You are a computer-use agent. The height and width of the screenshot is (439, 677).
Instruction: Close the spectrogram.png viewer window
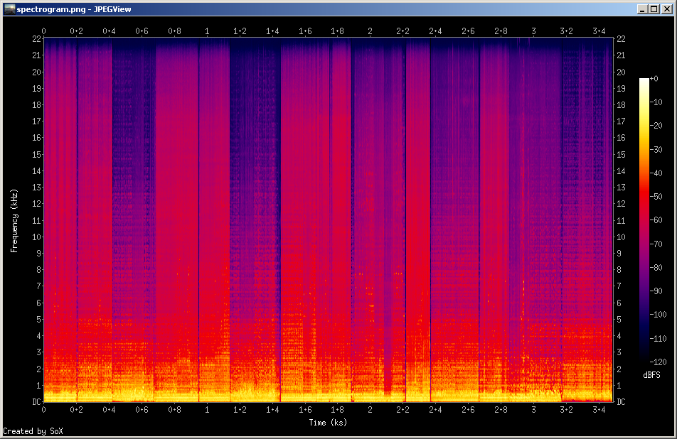pos(666,9)
